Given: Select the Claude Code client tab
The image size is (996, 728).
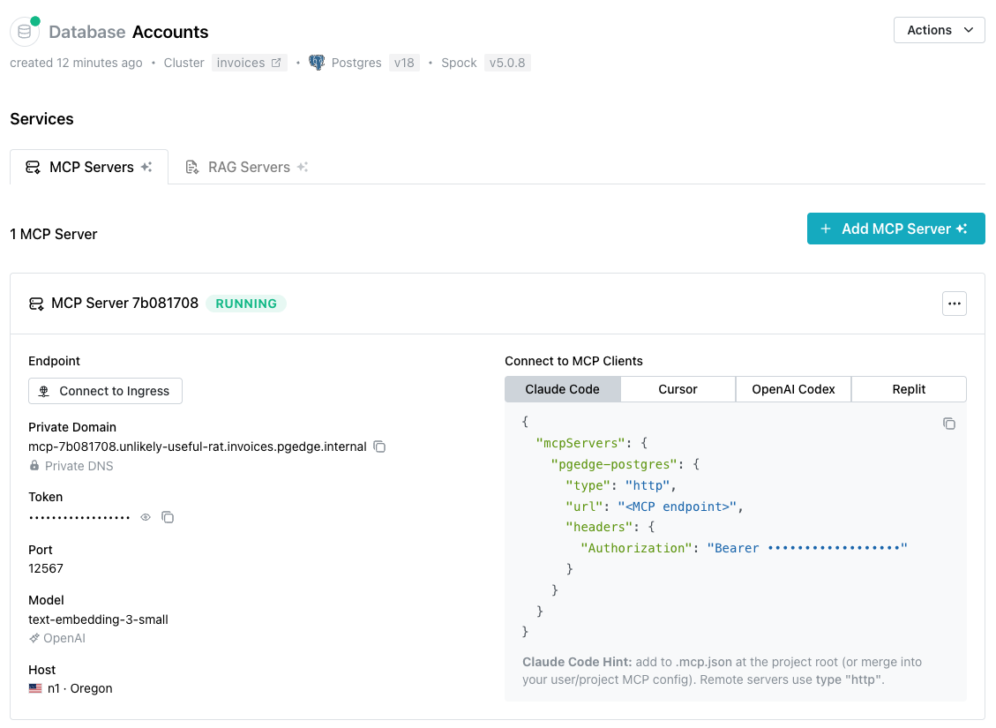Looking at the screenshot, I should pos(562,389).
